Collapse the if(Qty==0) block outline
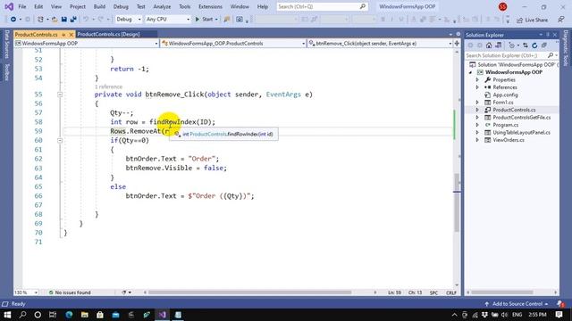 coord(60,141)
